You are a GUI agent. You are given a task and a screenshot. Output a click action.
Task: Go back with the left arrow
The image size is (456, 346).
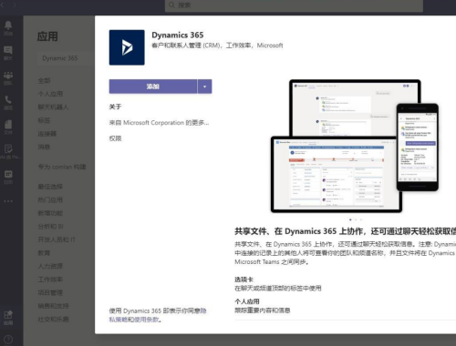point(3,5)
